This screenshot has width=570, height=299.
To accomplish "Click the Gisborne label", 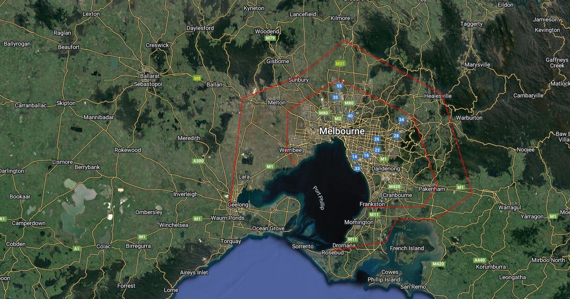I will [x=278, y=61].
